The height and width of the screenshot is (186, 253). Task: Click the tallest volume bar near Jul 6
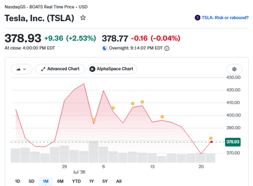point(93,152)
